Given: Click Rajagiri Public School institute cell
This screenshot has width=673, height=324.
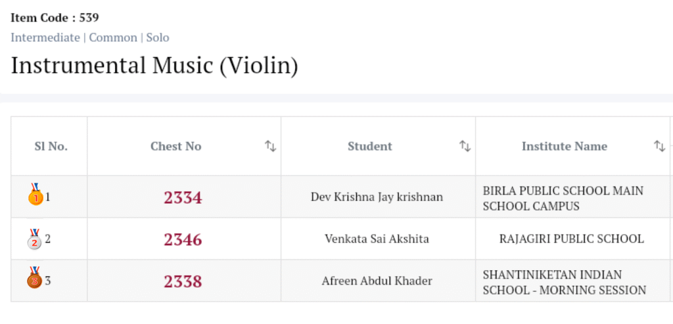Looking at the screenshot, I should [x=571, y=239].
